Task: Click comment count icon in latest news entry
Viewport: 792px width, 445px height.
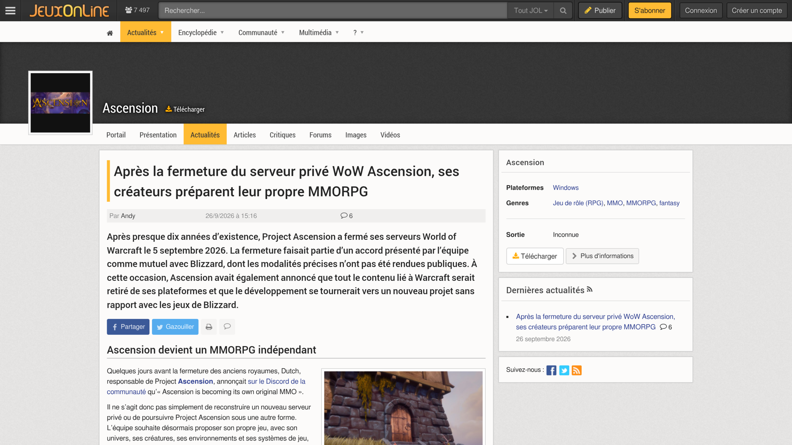Action: point(666,327)
